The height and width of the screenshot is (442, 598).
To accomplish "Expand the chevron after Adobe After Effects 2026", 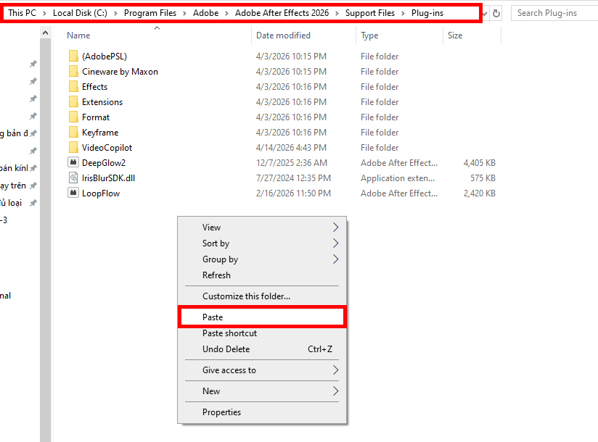I will pos(337,13).
